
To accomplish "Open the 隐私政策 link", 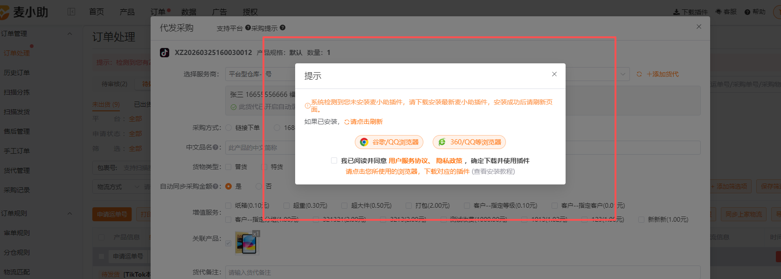I will point(449,160).
